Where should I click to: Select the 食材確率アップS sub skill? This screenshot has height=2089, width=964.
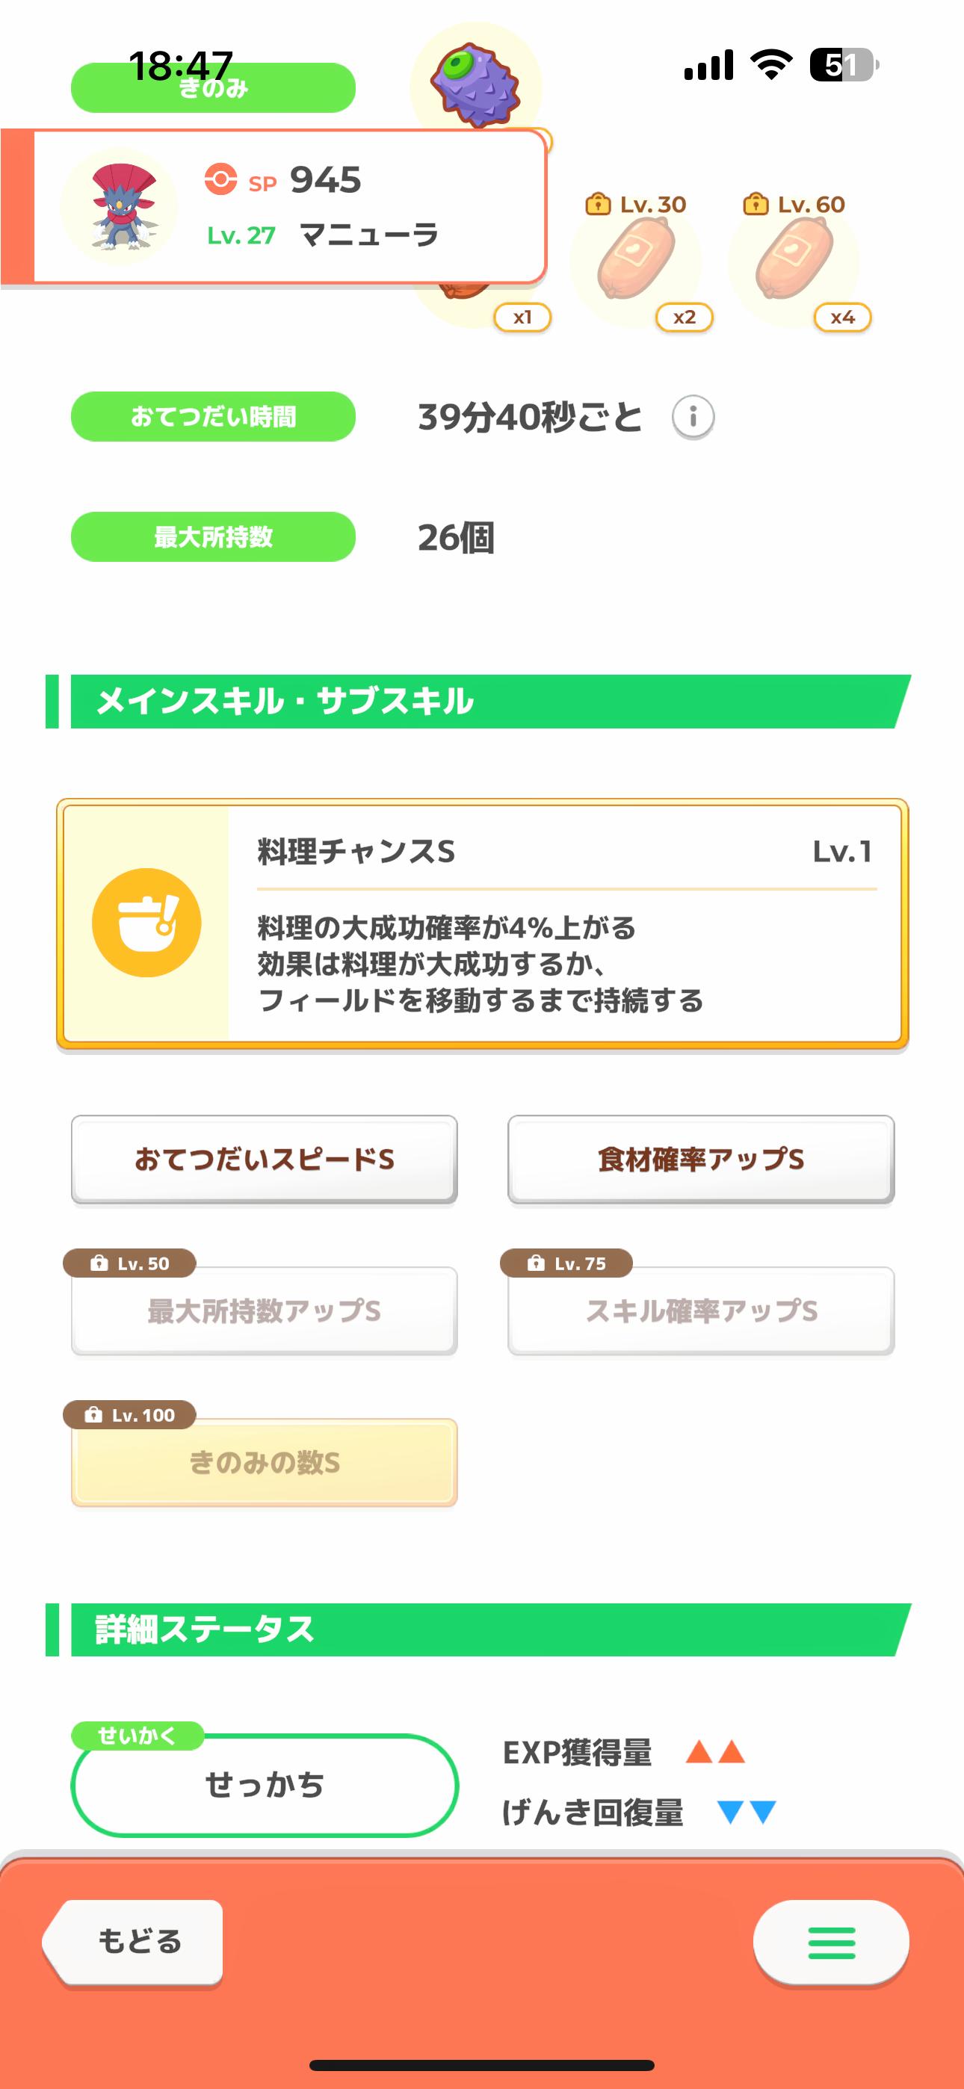[x=701, y=1160]
